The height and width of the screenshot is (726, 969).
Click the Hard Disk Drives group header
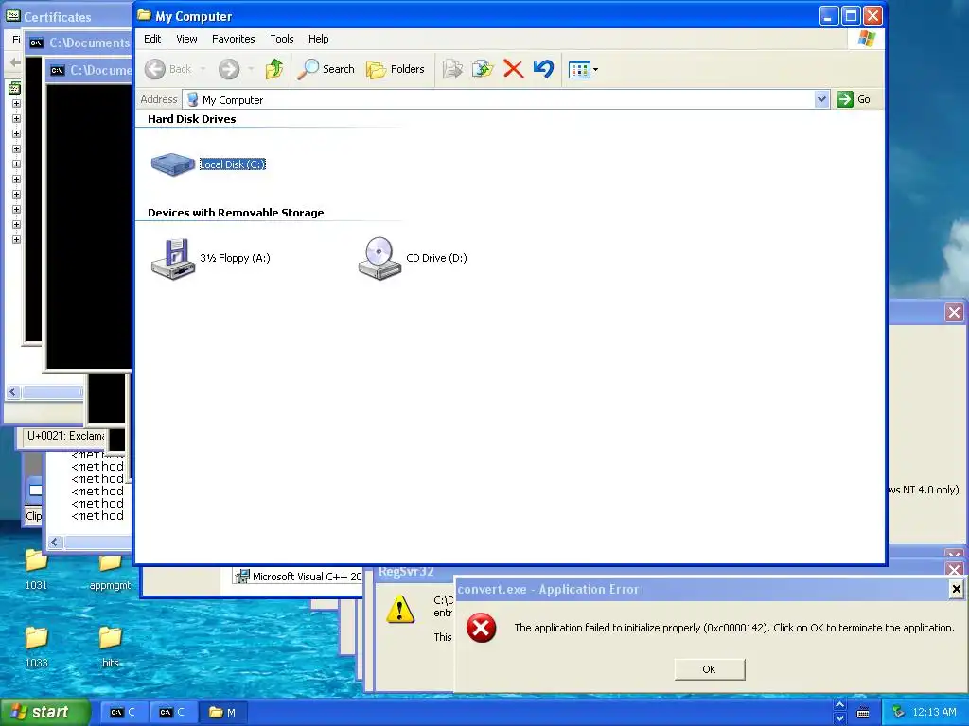(191, 119)
